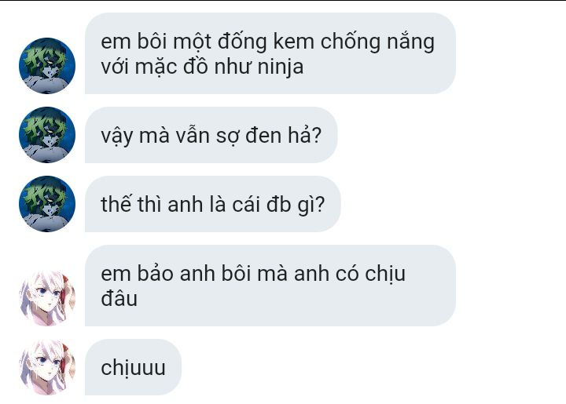
Task: Click the word 'đen' in the second message
Action: tap(263, 136)
